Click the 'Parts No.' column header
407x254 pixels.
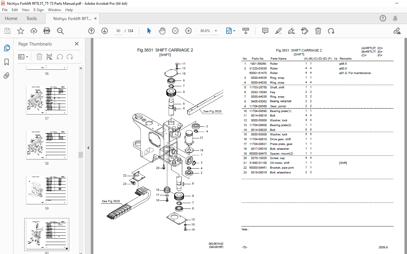[258, 59]
